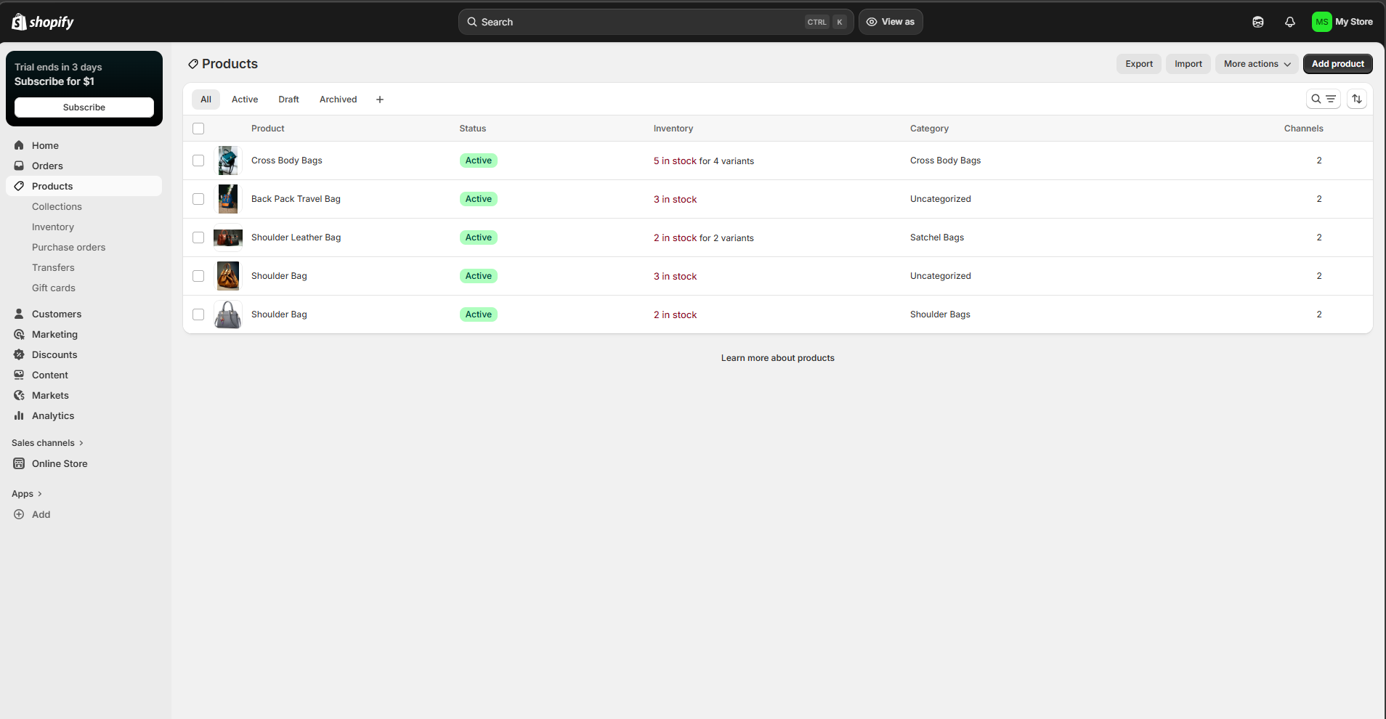
Task: Click the Export button
Action: [1139, 64]
